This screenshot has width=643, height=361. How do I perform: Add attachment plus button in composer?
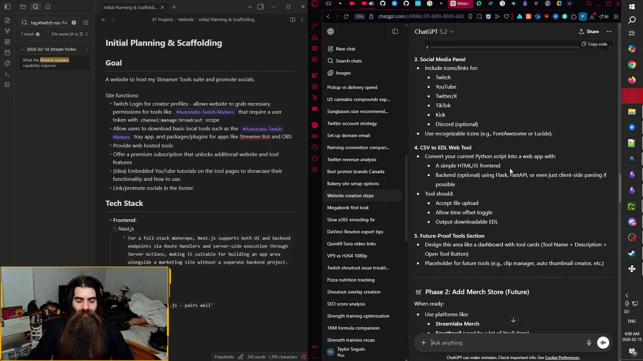coord(423,343)
